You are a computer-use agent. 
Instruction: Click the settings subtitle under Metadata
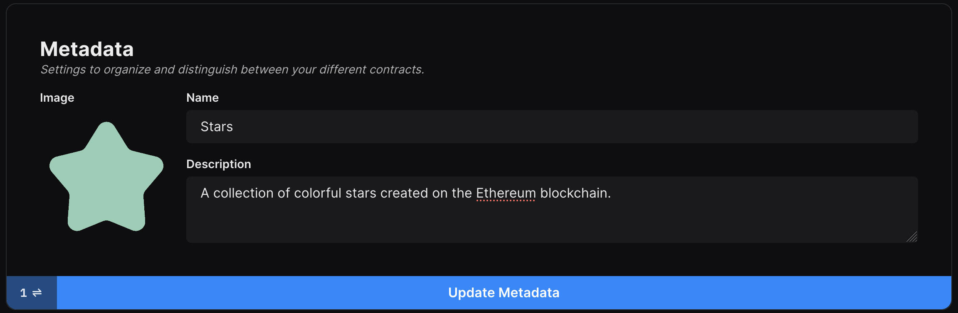tap(232, 69)
